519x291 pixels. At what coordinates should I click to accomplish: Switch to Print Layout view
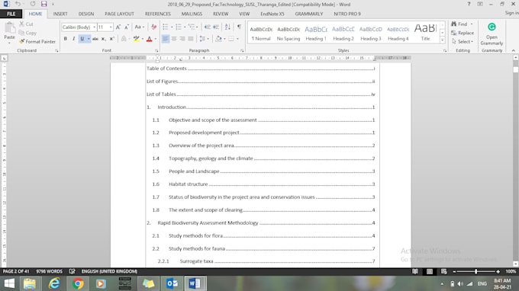pos(430,271)
